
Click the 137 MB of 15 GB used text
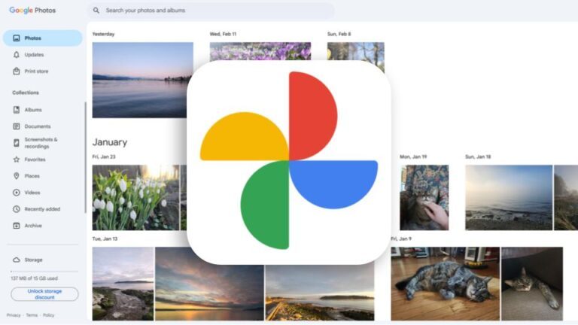pos(35,278)
